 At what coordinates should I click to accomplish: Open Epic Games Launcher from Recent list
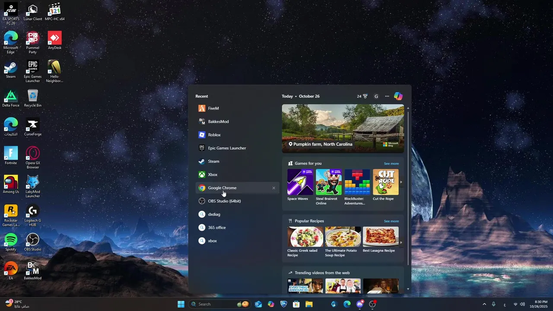click(x=237, y=148)
